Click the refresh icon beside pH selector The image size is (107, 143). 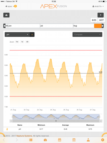(32, 35)
